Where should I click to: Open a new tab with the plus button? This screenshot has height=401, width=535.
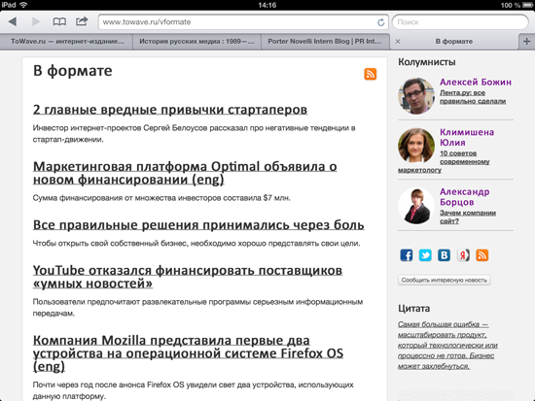[x=526, y=41]
